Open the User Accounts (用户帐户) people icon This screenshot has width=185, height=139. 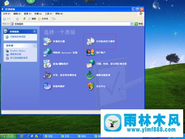[91, 53]
